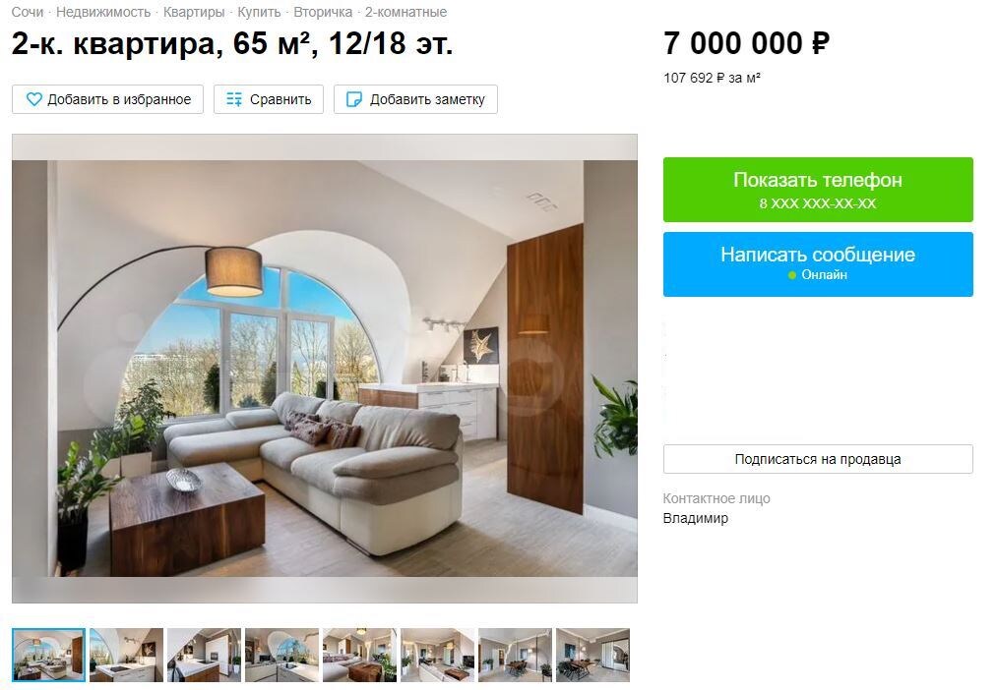This screenshot has height=690, width=996.
Task: Open Написать сообщение chat button
Action: click(818, 264)
